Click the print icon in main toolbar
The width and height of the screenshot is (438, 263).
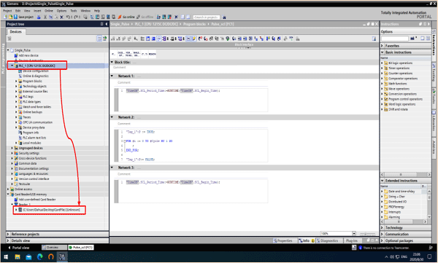(x=39, y=17)
